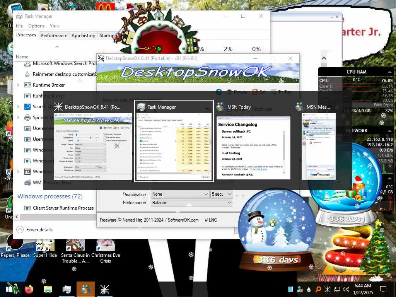Image resolution: width=396 pixels, height=297 pixels.
Task: Switch to the App history tab
Action: click(x=84, y=36)
